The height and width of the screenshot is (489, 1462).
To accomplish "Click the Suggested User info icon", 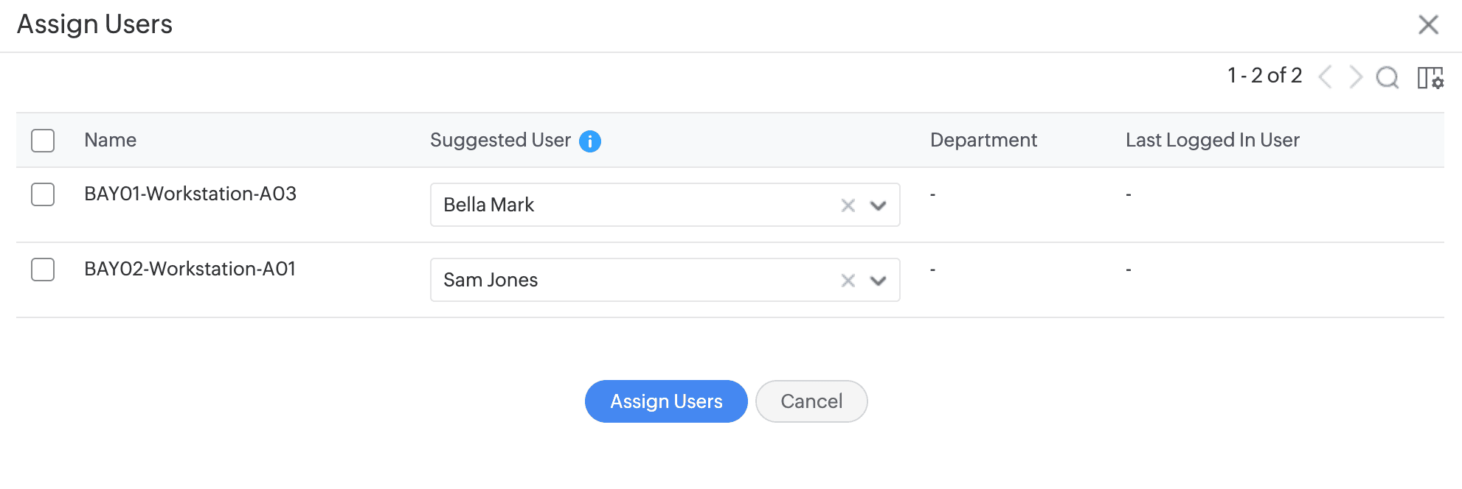I will (590, 141).
